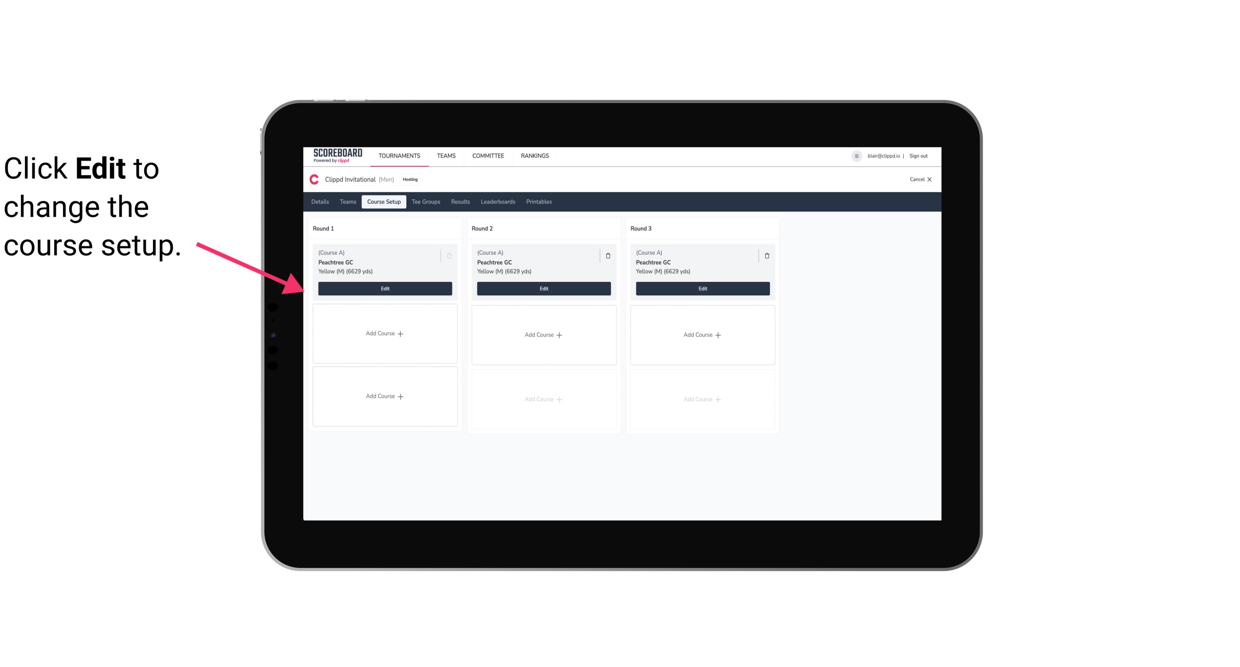Click the Course Setup tab
Image resolution: width=1240 pixels, height=667 pixels.
point(383,201)
